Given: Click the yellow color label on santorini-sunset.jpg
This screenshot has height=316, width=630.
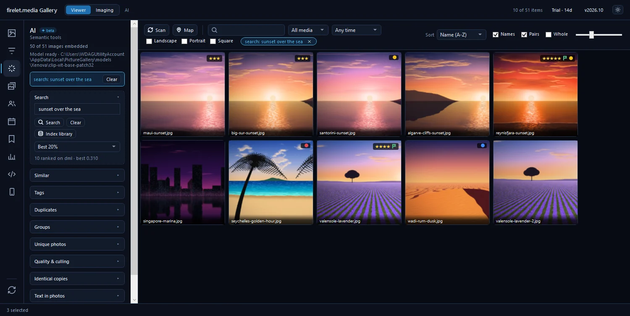Looking at the screenshot, I should pos(394,57).
